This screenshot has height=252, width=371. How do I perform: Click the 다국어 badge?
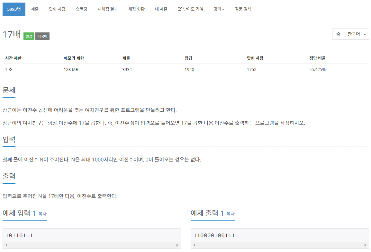(x=42, y=36)
